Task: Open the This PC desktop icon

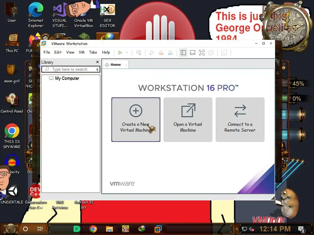Action: click(x=12, y=43)
